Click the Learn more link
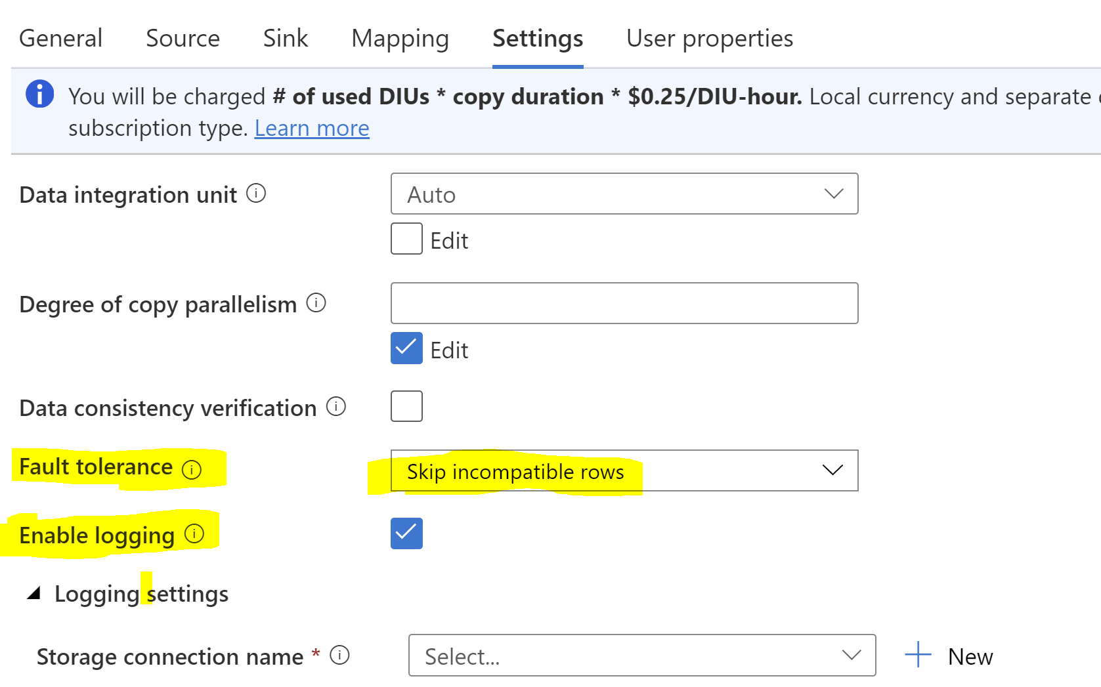1101x687 pixels. (x=311, y=128)
